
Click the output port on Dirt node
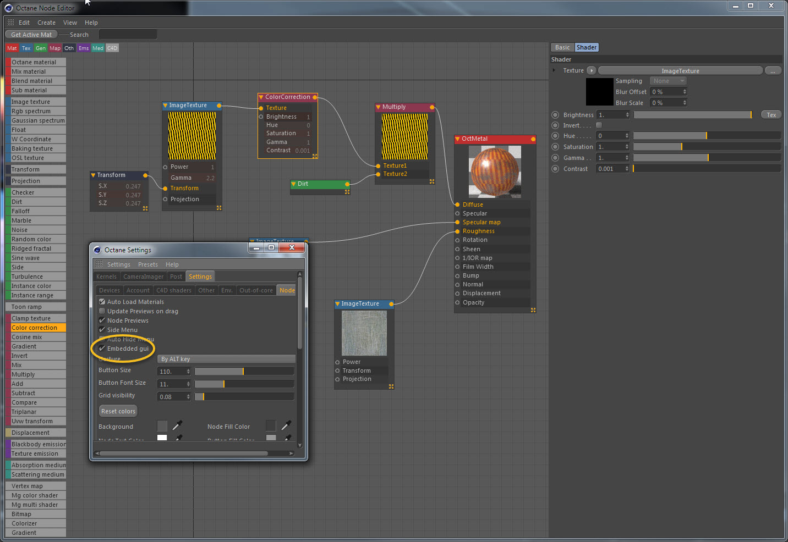(347, 184)
